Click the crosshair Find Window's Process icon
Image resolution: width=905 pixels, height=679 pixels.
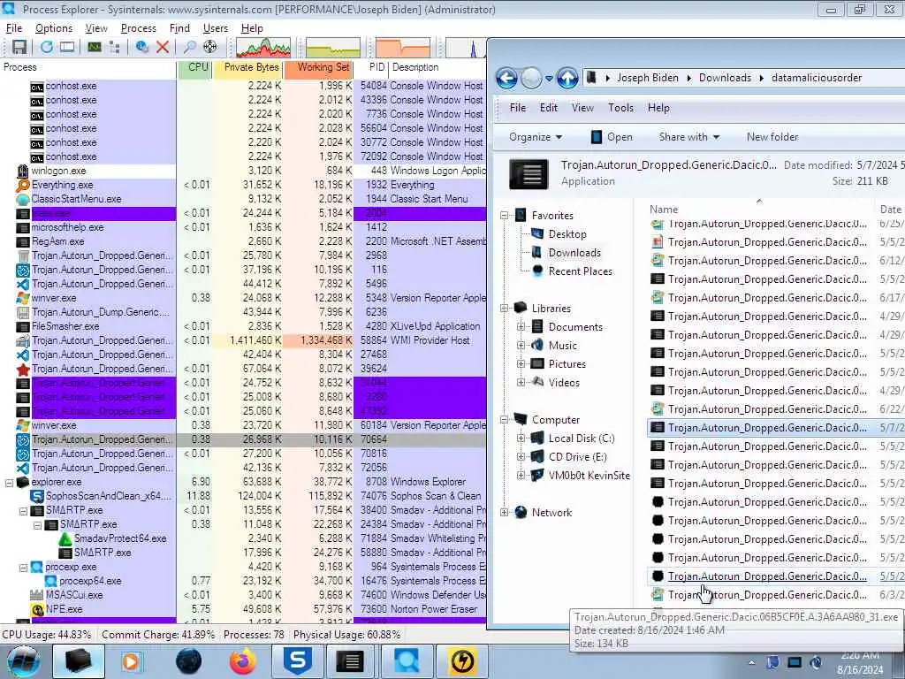[x=210, y=47]
